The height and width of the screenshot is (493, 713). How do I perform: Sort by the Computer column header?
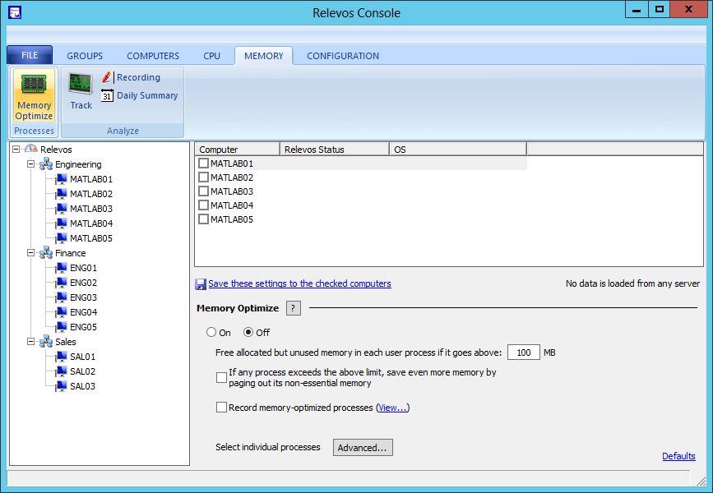coord(237,149)
